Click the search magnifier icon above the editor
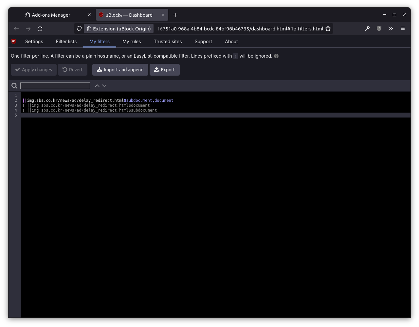 pyautogui.click(x=14, y=85)
